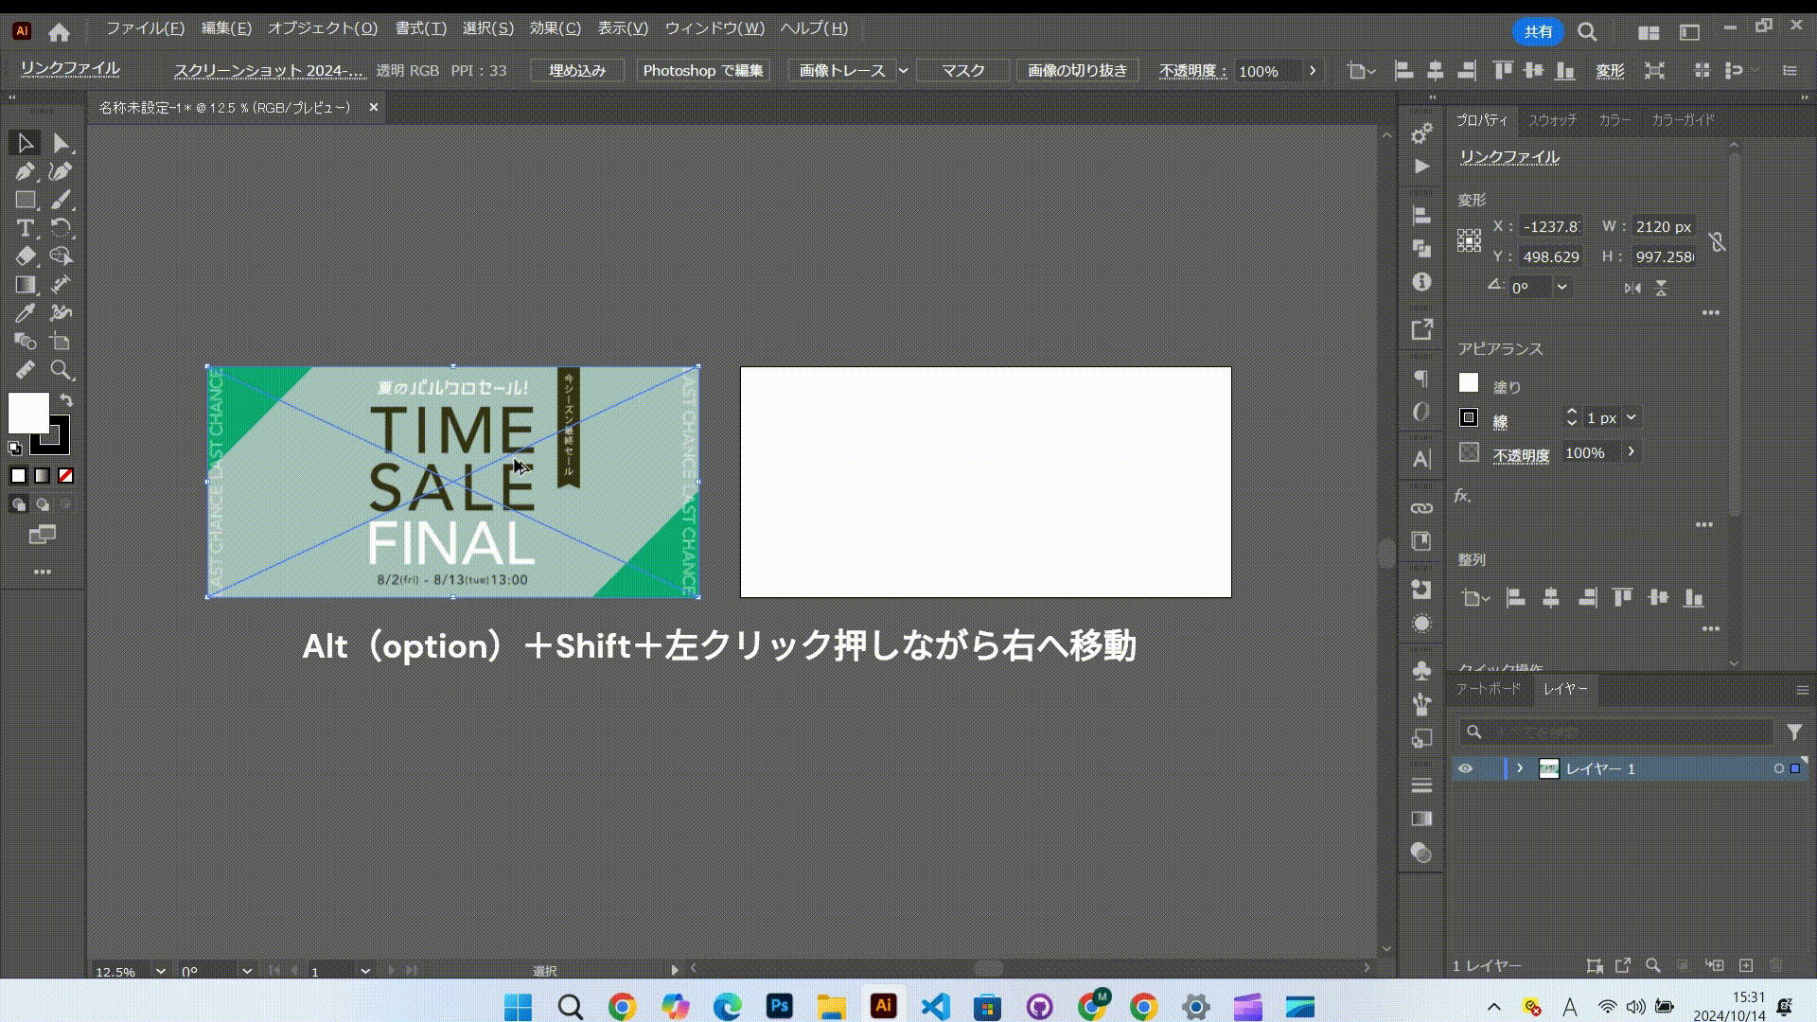The width and height of the screenshot is (1817, 1022).
Task: Click the Zoom tool in toolbar
Action: pos(62,371)
